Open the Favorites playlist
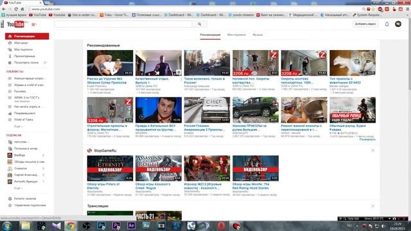This screenshot has height=231, width=411. 20,91
